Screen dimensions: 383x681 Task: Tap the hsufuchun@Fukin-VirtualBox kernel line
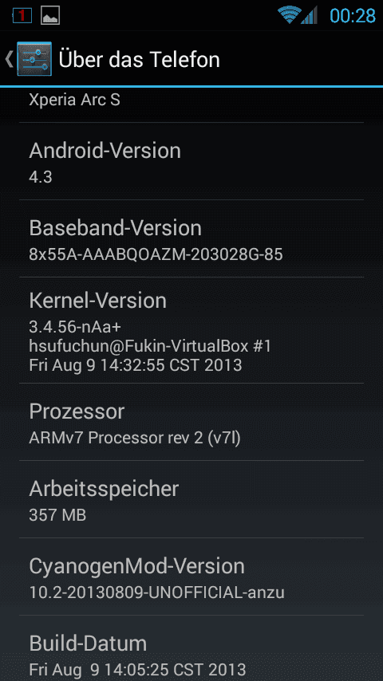(x=150, y=346)
